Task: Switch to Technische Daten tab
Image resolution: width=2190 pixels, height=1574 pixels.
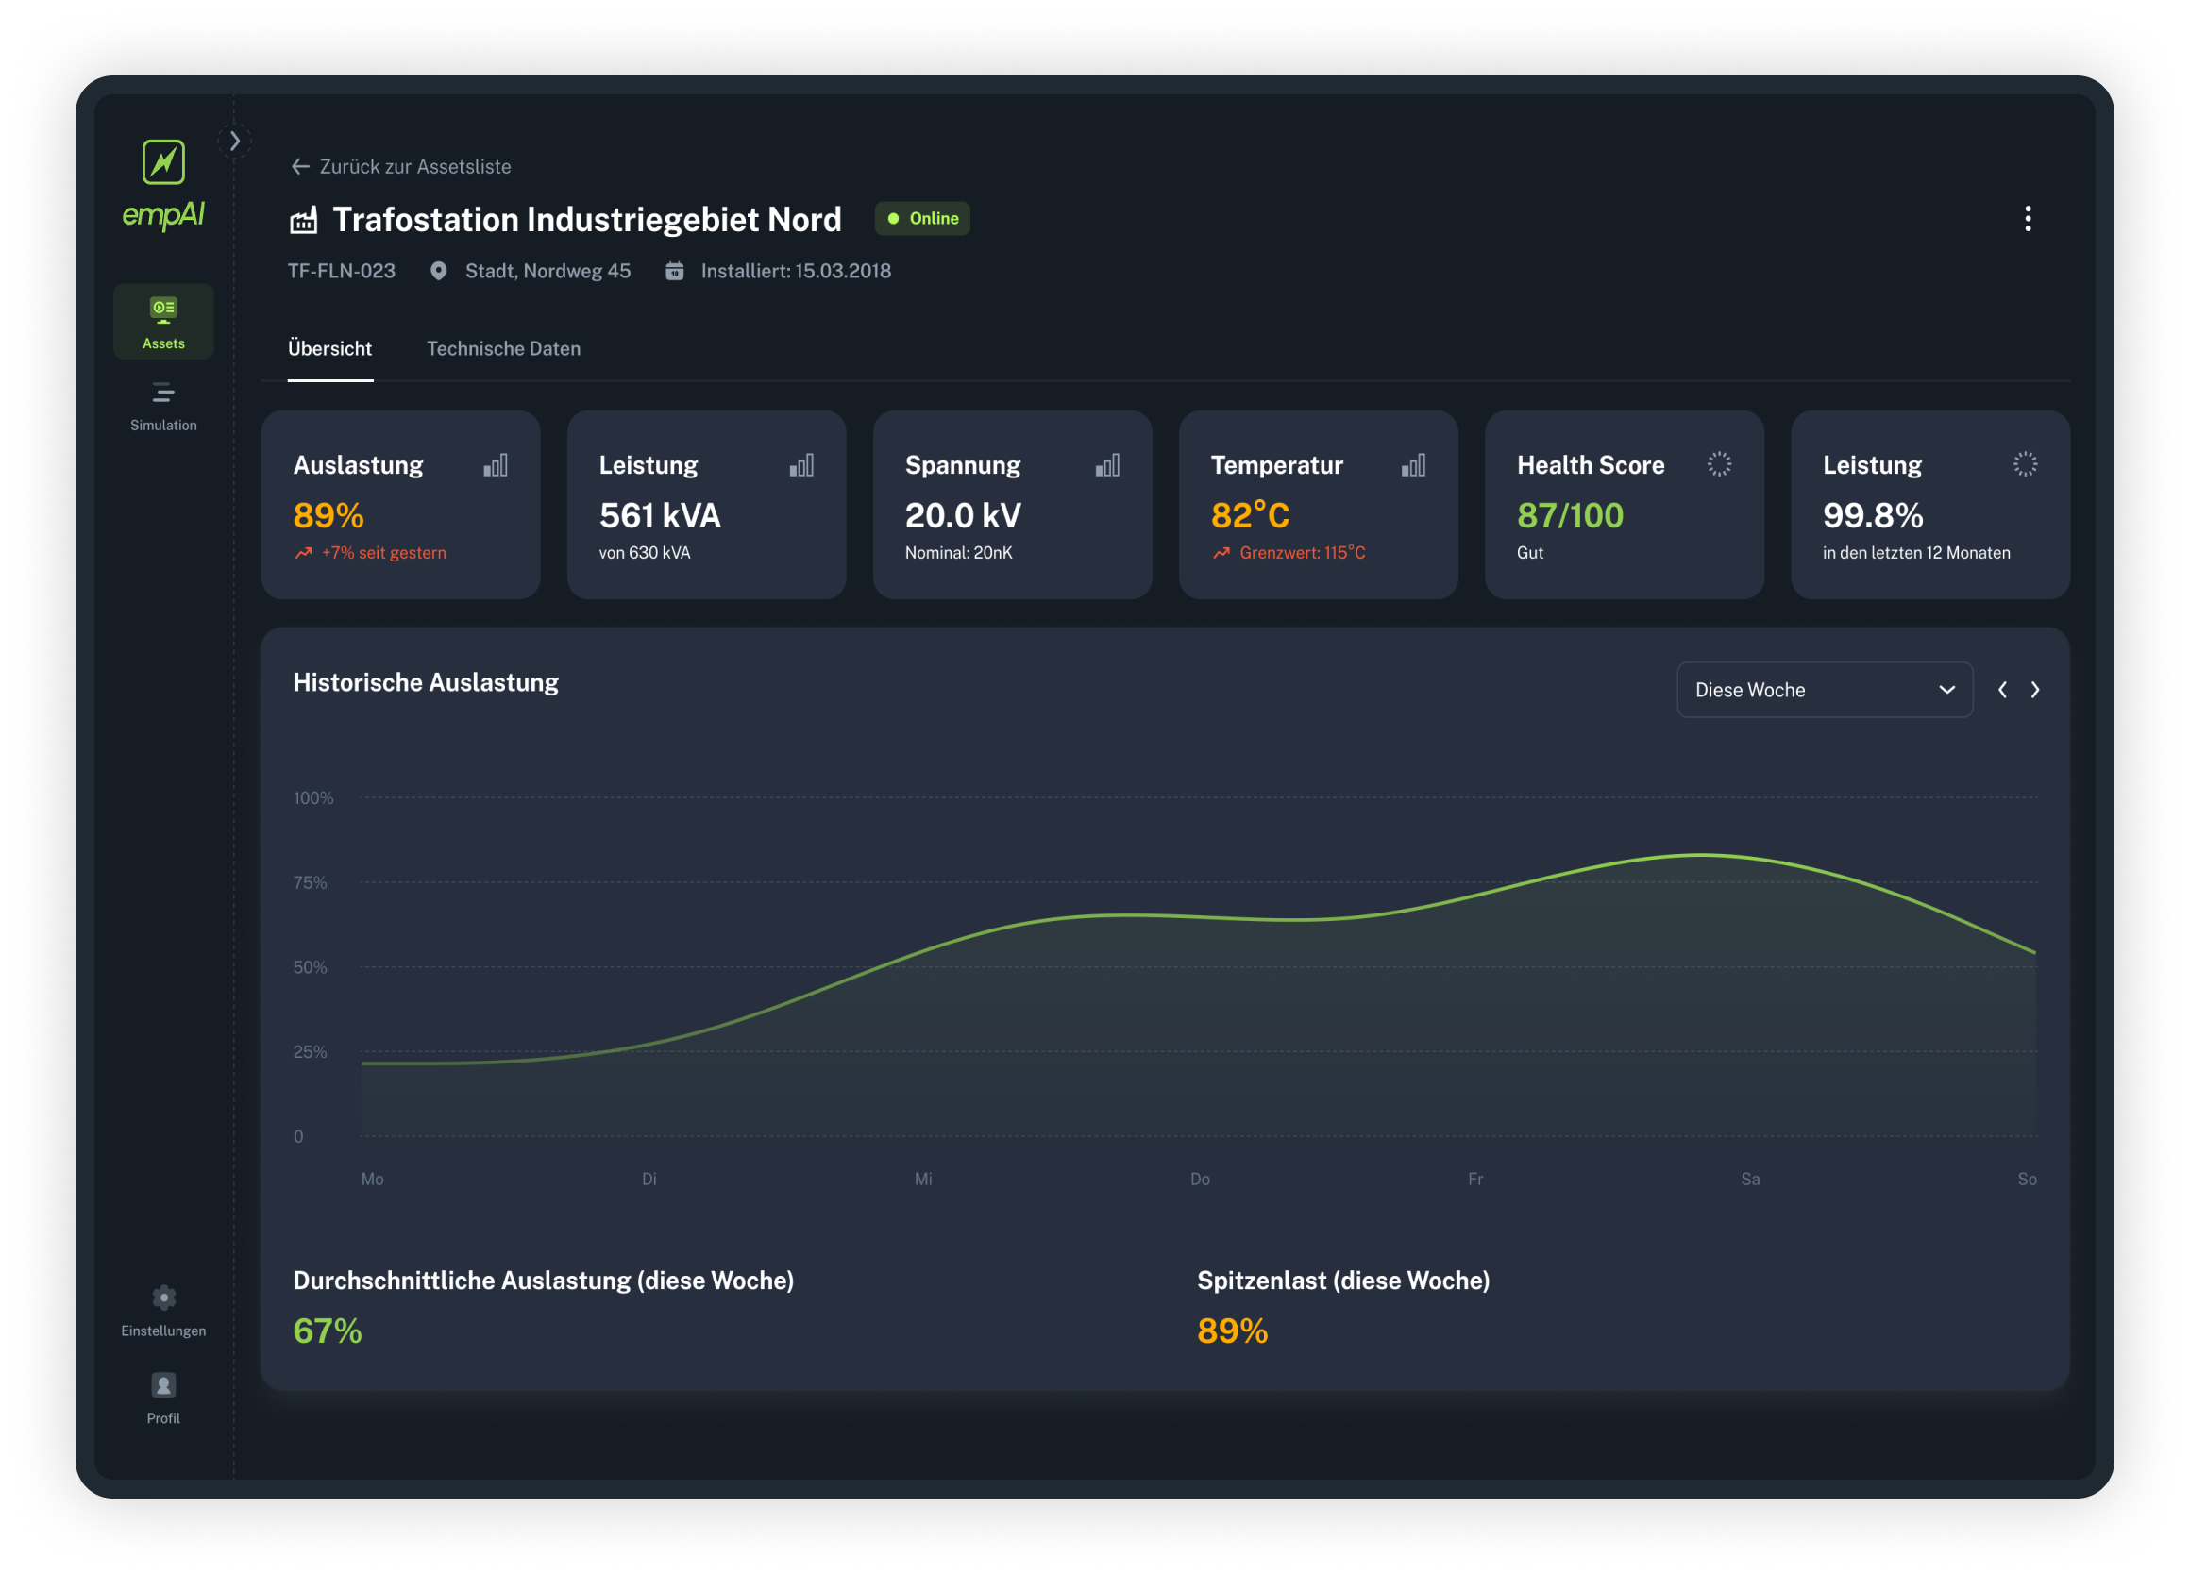Action: 503,348
